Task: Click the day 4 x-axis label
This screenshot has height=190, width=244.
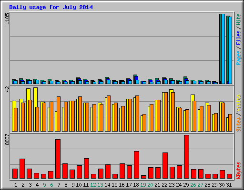Action: (37, 185)
